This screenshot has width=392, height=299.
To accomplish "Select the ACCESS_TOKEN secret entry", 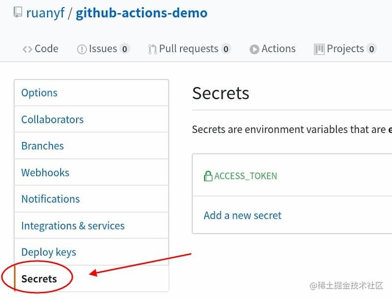I will pyautogui.click(x=245, y=175).
